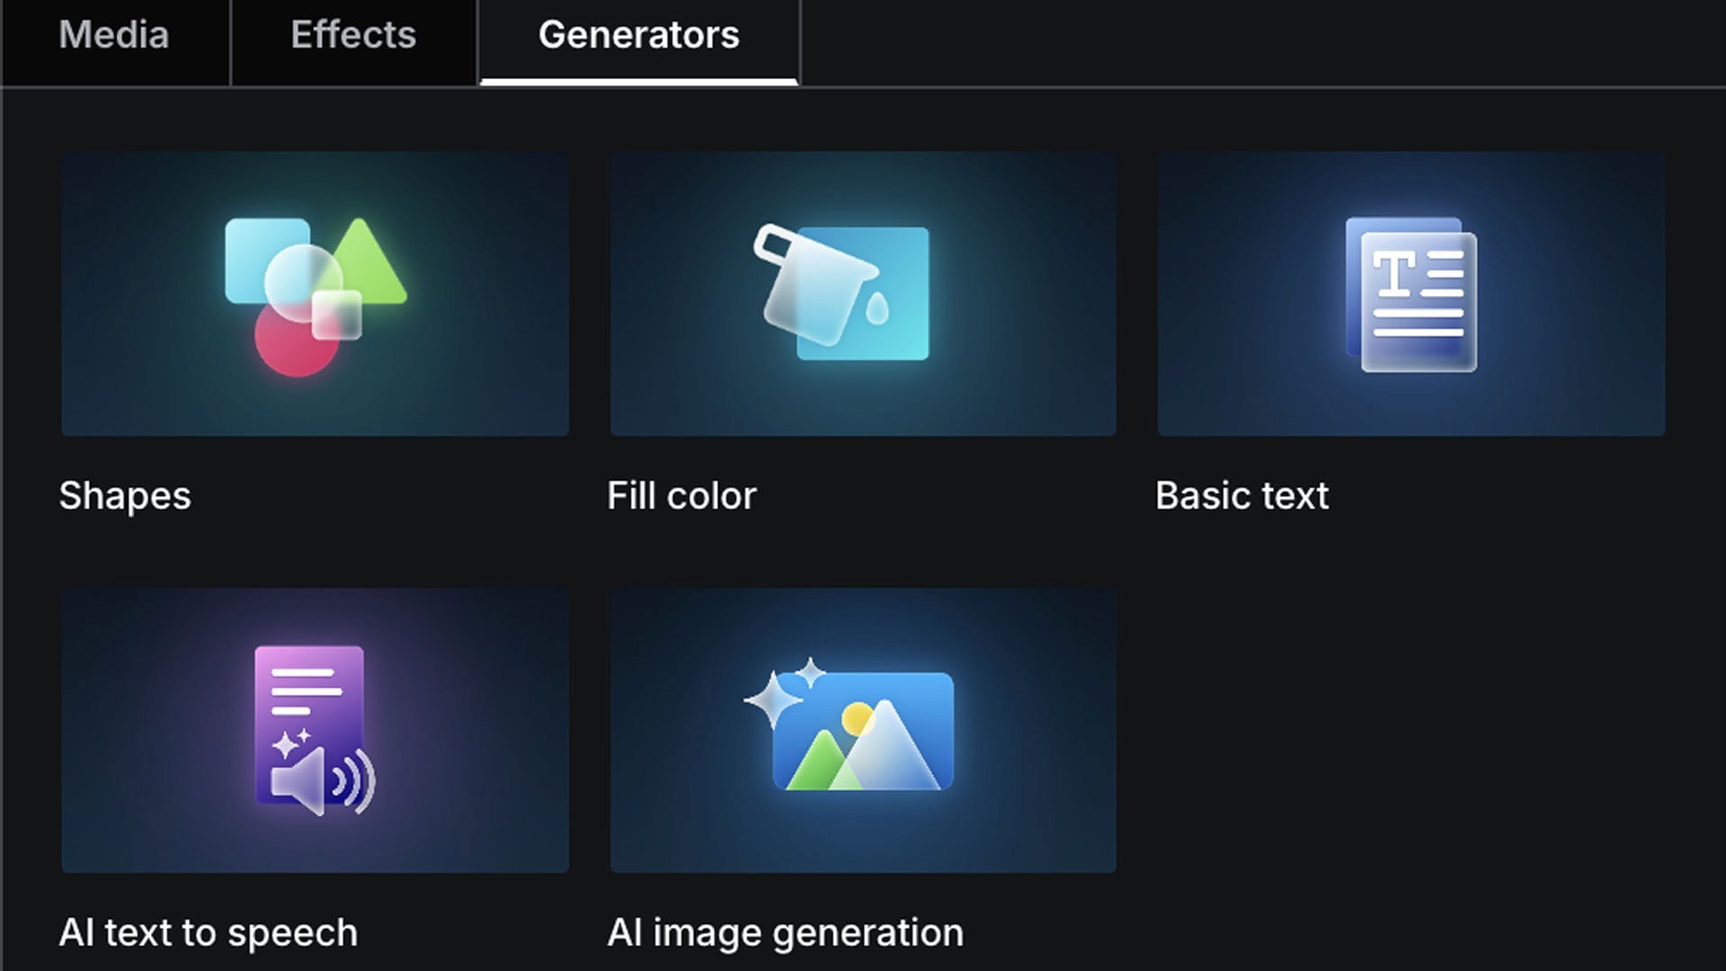
Task: Click the Basic text document icon
Action: coord(1410,294)
